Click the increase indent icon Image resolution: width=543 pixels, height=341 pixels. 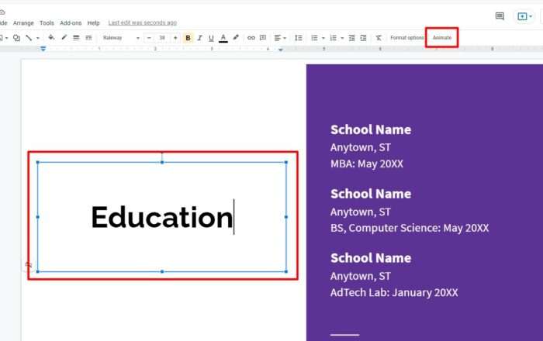tap(363, 38)
